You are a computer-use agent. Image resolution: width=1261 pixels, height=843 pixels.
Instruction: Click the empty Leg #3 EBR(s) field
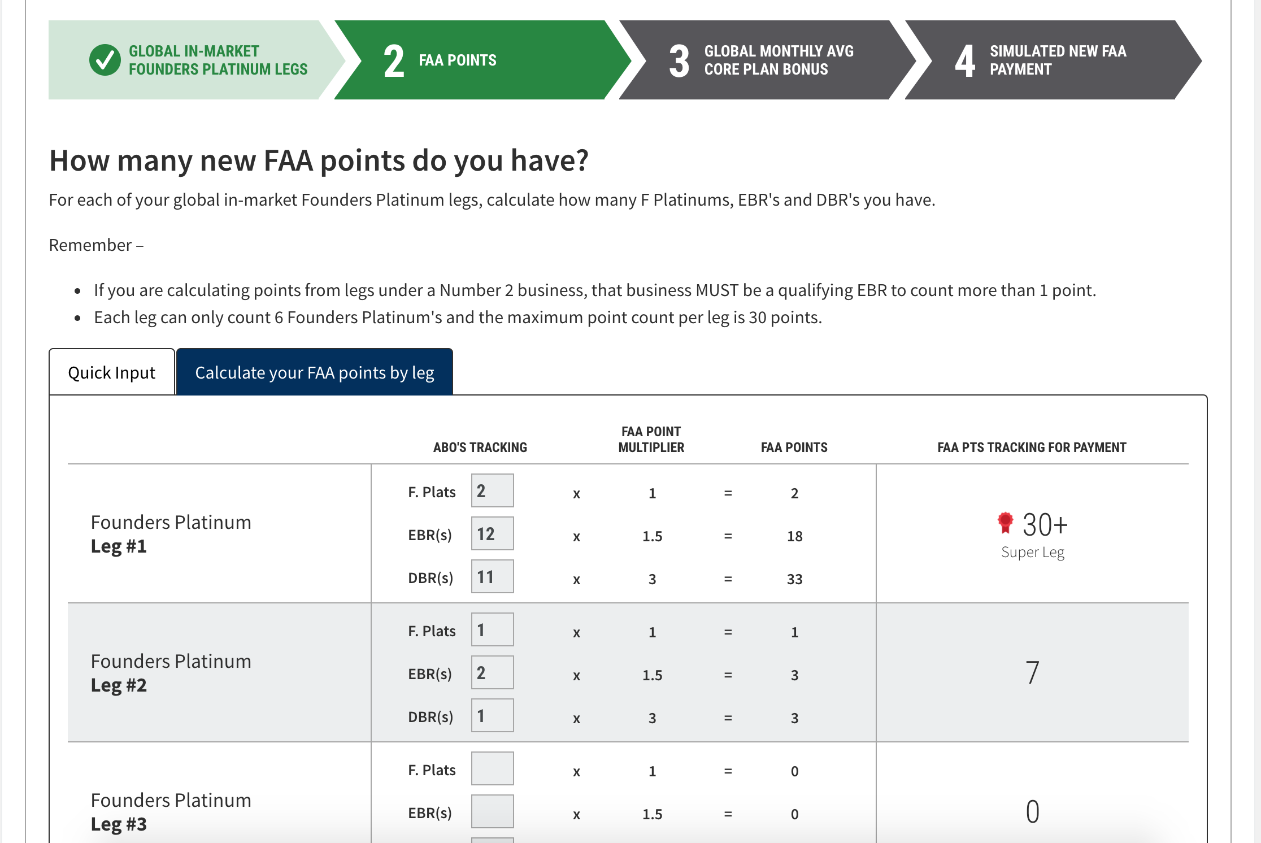pos(492,812)
